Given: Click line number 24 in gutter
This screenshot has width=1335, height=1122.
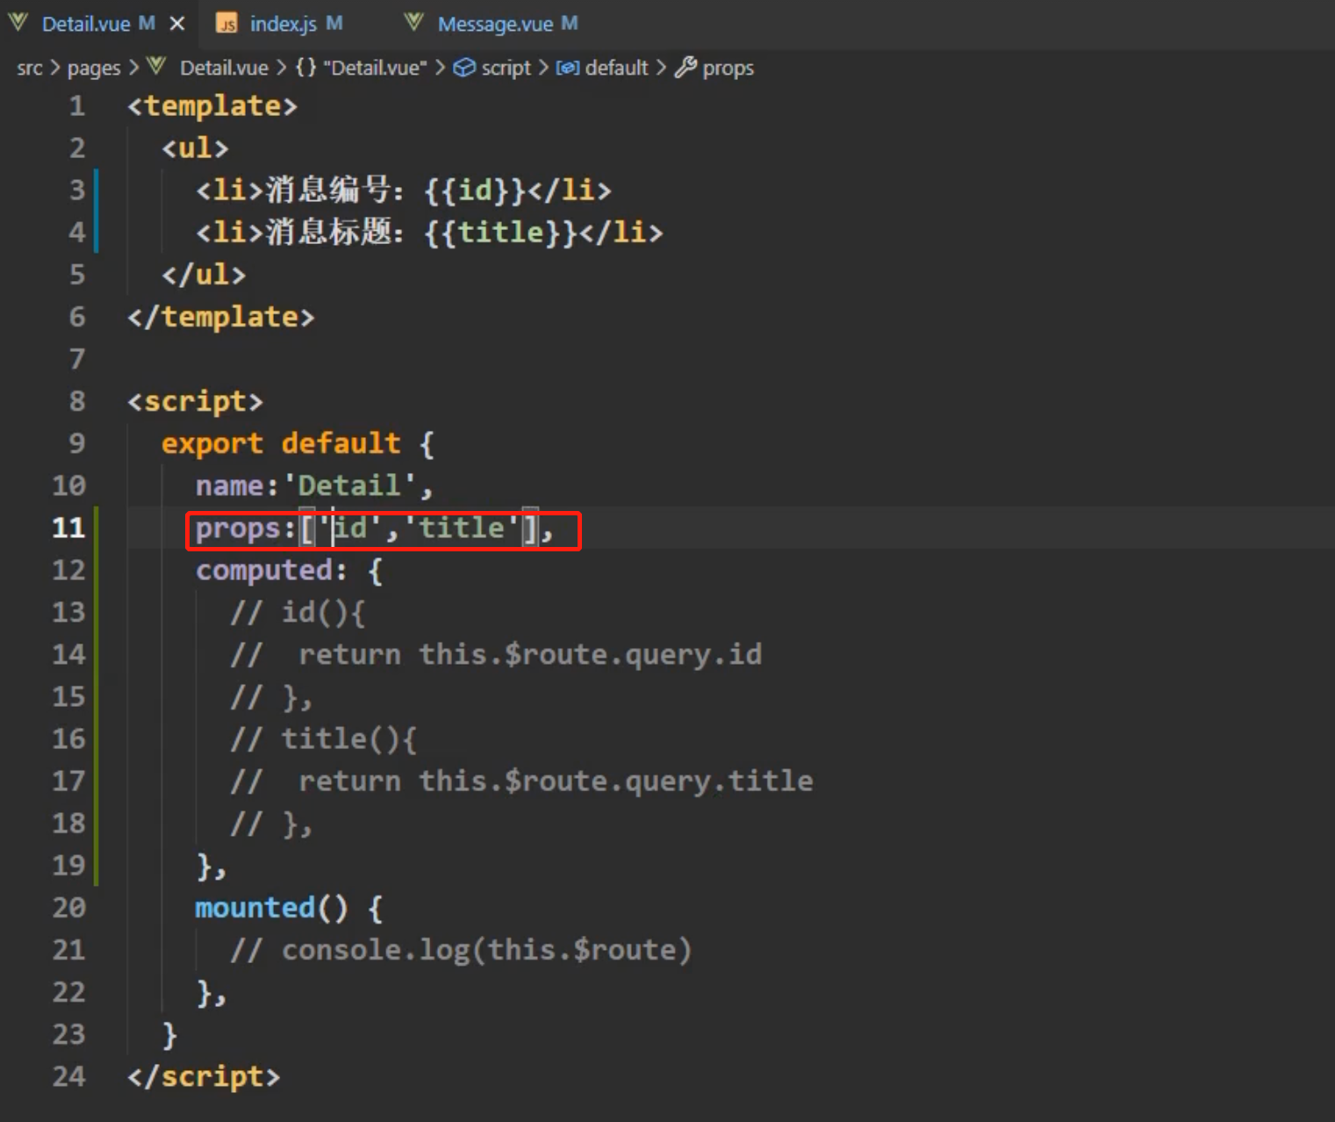Looking at the screenshot, I should click(x=68, y=1076).
